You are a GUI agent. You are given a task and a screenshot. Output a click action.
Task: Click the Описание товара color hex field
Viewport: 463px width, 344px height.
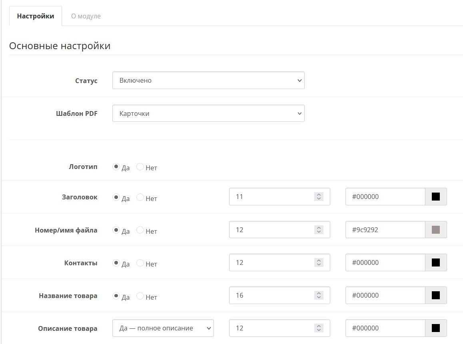point(385,328)
